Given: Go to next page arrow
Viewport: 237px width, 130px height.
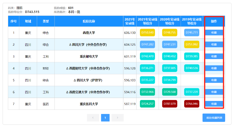Looking at the screenshot, I should 117,118.
